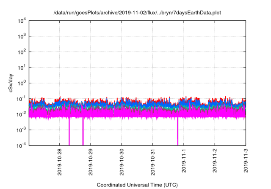Screen dimensions: 271x189
Task: Click the 10^-2 y-axis tick label
Action: tap(22, 114)
